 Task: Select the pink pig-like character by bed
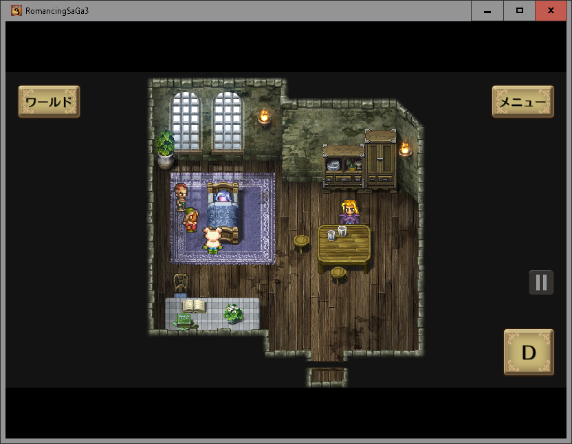[x=212, y=239]
